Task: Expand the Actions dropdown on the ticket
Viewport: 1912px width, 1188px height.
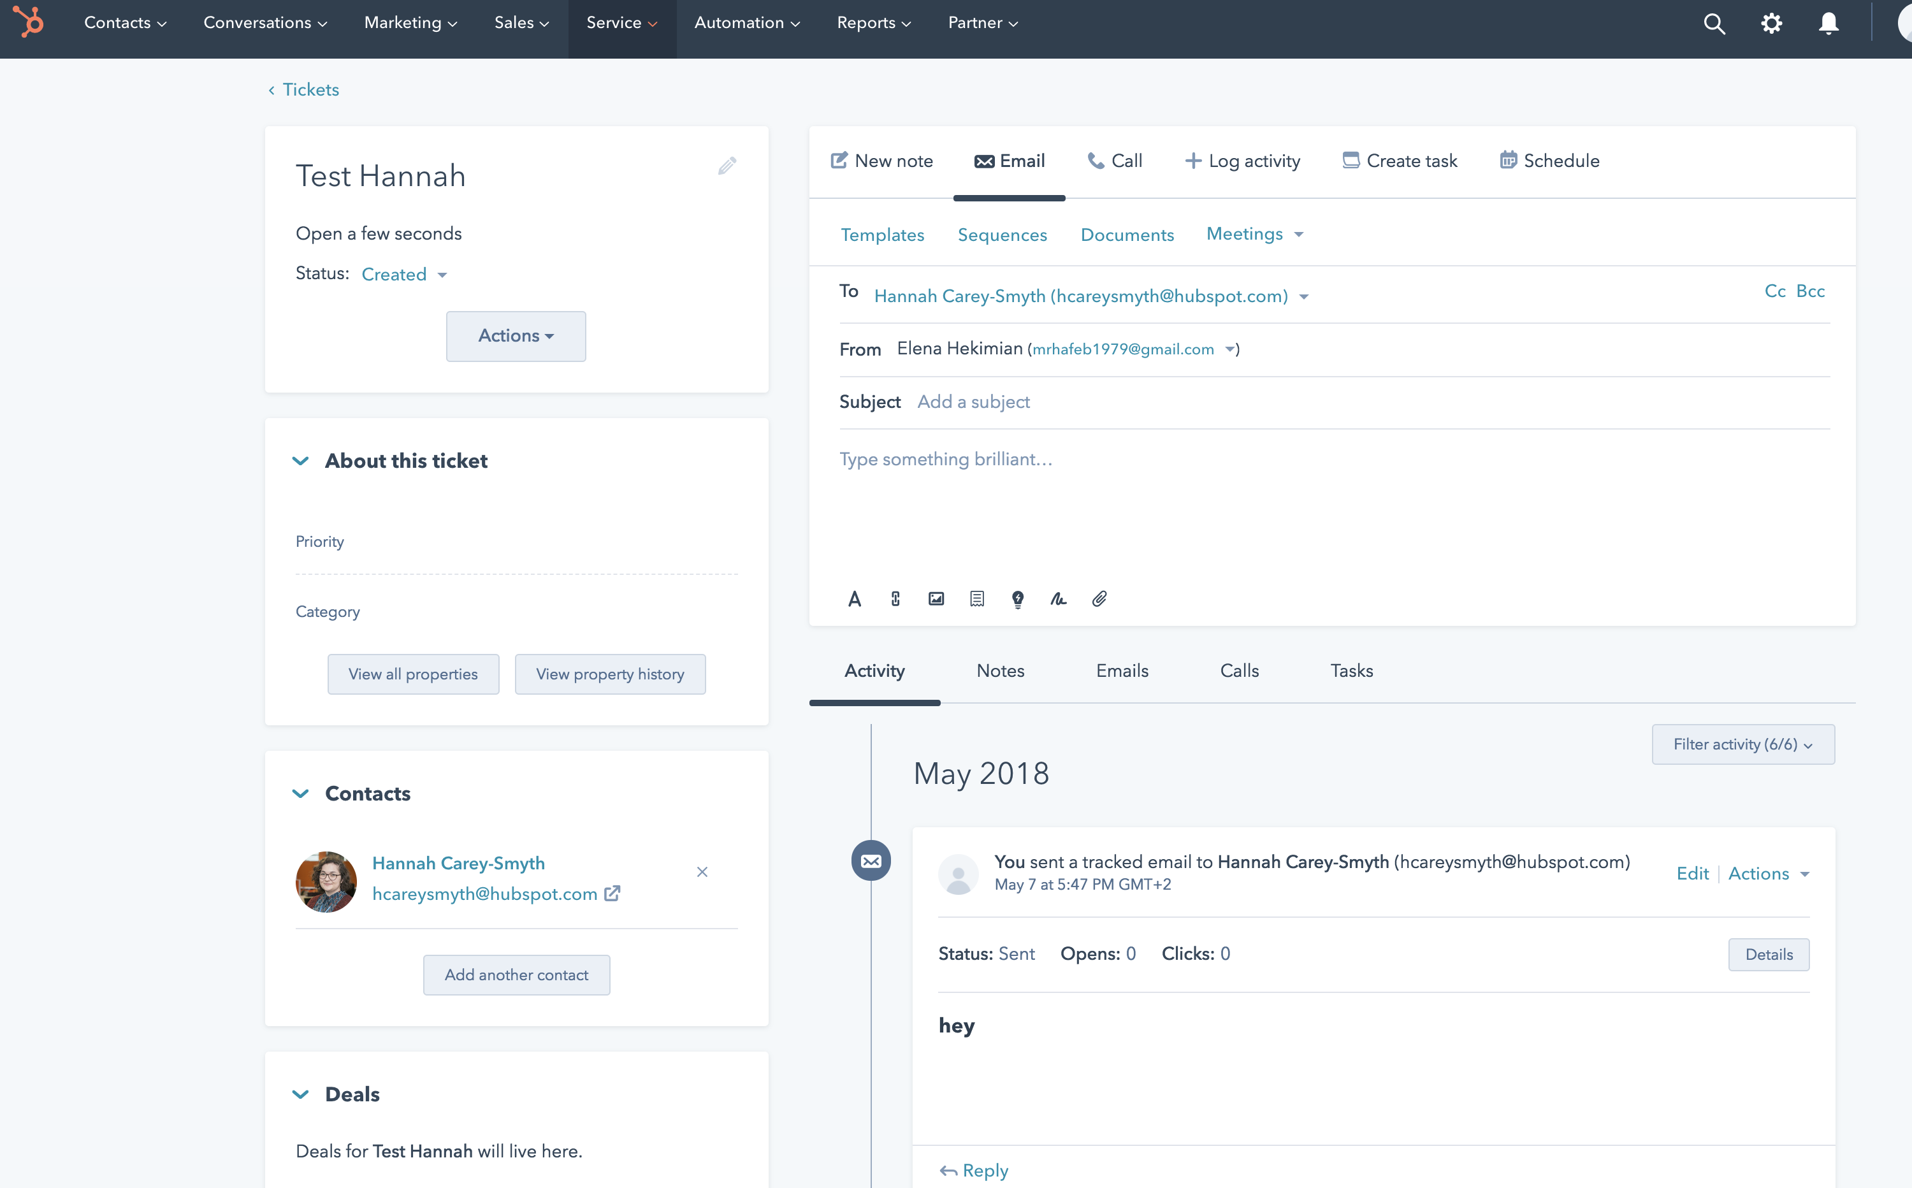Action: 516,337
